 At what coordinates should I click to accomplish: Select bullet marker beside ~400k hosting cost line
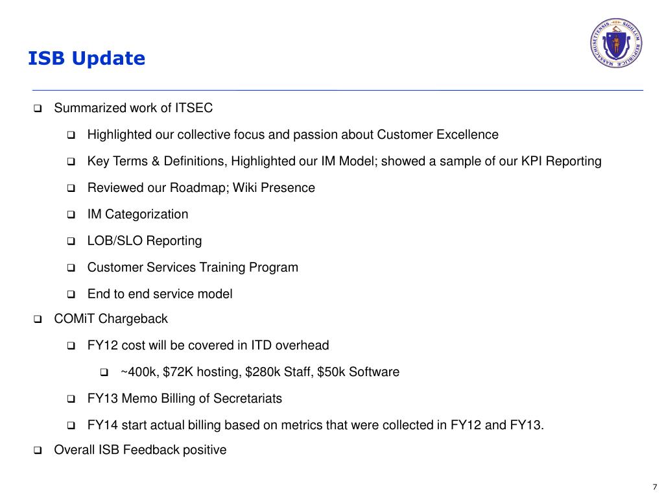[104, 373]
